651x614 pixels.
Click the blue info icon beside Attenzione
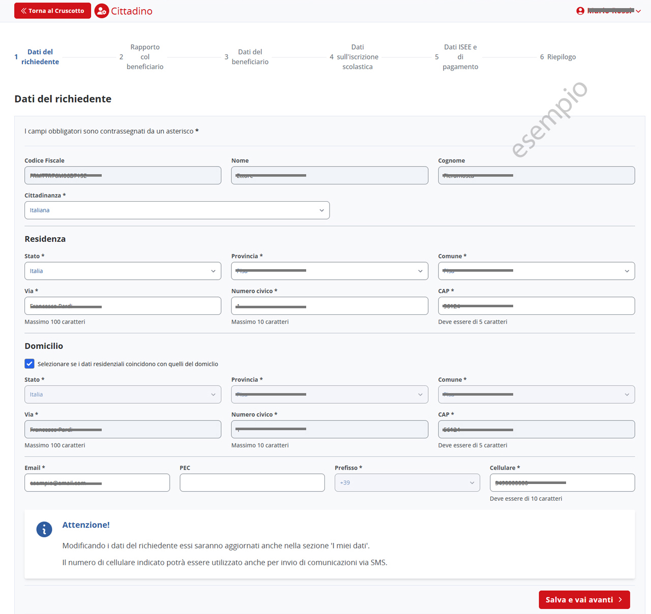pos(44,529)
